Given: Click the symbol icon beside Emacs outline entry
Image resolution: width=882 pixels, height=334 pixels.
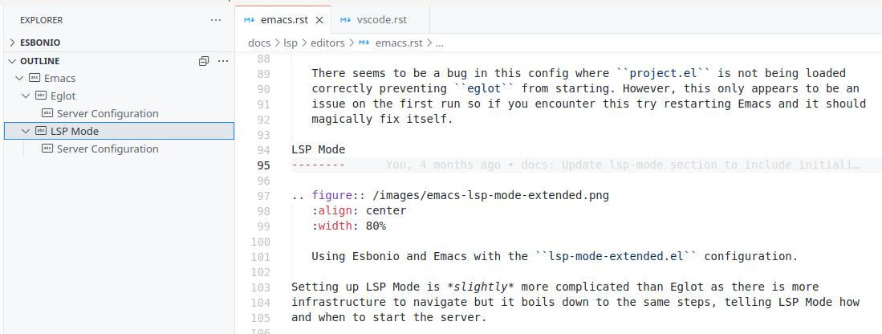Looking at the screenshot, I should (x=35, y=78).
